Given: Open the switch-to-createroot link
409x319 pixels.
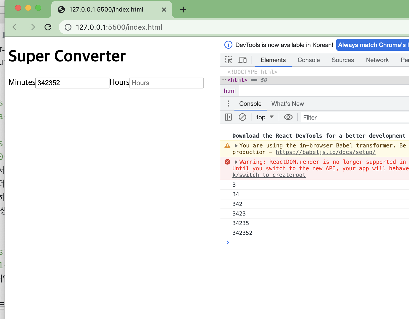Looking at the screenshot, I should pyautogui.click(x=269, y=175).
